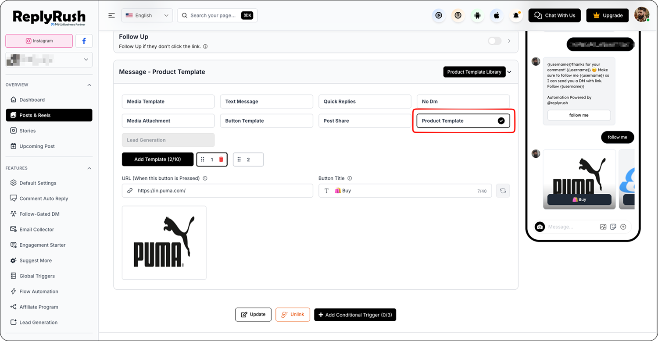
Task: Tap the plus icon in message bar
Action: click(623, 227)
